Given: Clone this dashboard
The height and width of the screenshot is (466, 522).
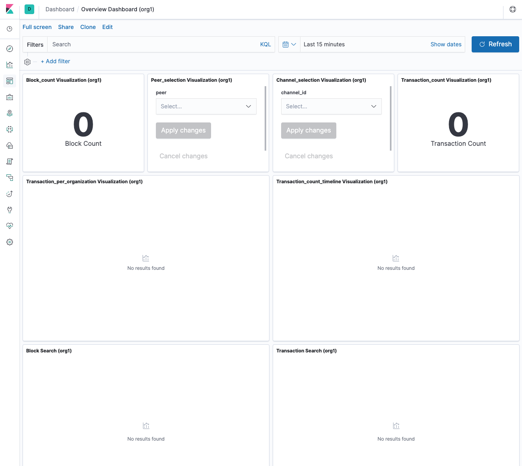Looking at the screenshot, I should click(x=88, y=27).
